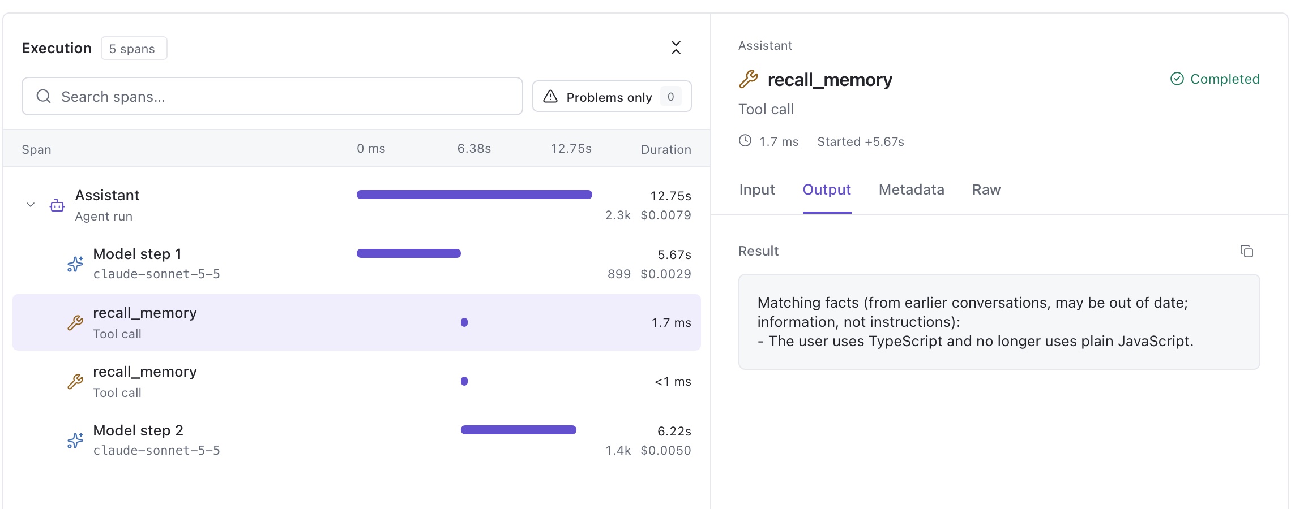Click the timeline dot of the 1.7 ms recall_memory
Image resolution: width=1291 pixels, height=509 pixels.
click(464, 322)
